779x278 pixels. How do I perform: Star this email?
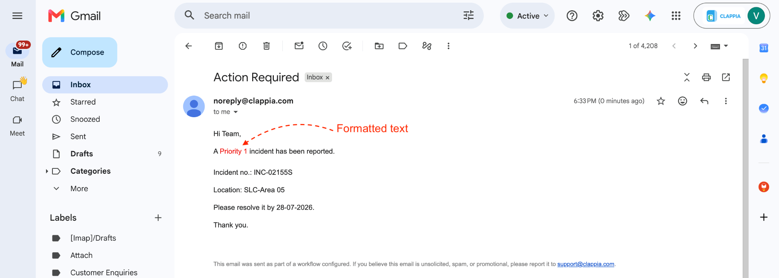(x=661, y=101)
